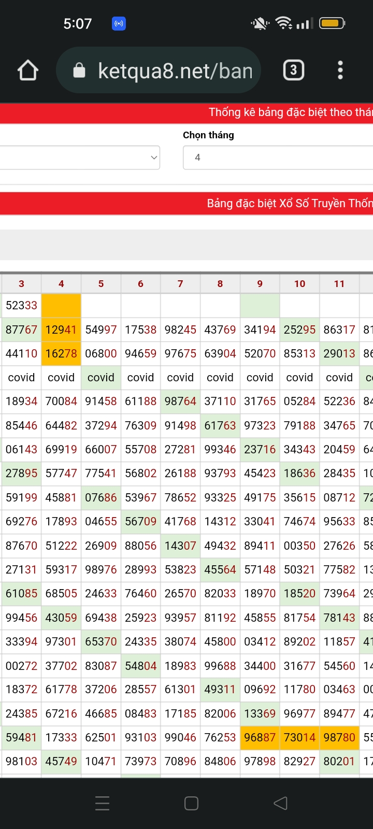
Task: Click the orange highlighted cell 96887
Action: (x=260, y=737)
